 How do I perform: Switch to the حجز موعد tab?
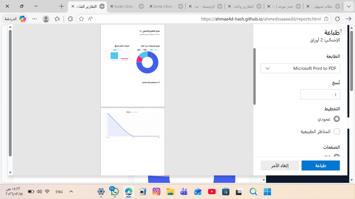[x=284, y=6]
